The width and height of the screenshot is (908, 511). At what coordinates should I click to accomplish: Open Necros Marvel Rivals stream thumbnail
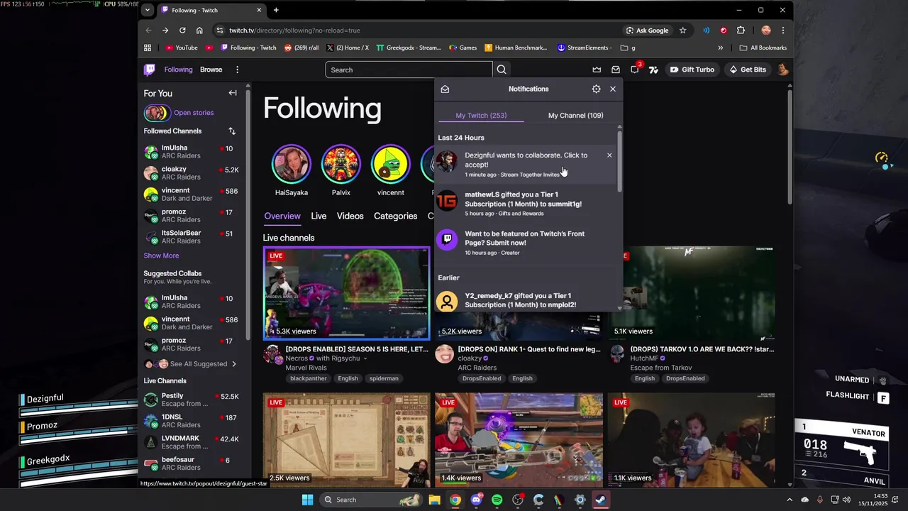[x=346, y=293]
